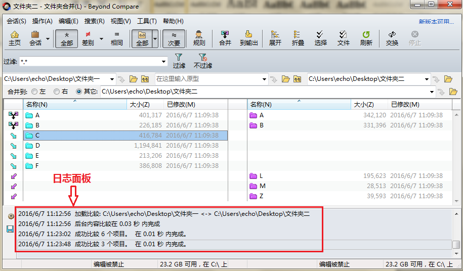Open the 帮助(H) menu
Image resolution: width=463 pixels, height=271 pixels.
coord(173,21)
